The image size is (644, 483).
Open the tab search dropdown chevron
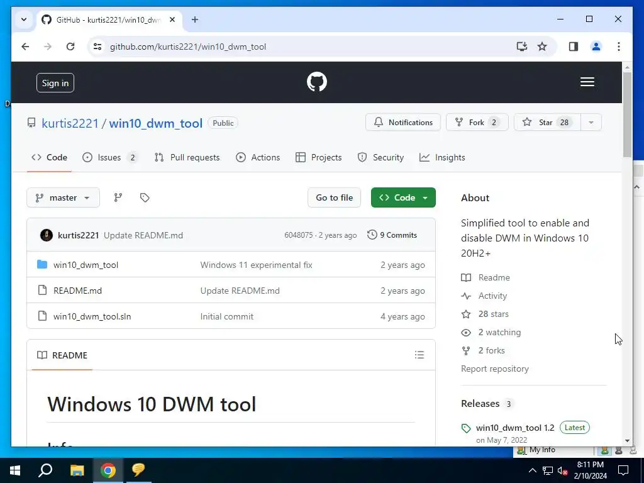[24, 19]
